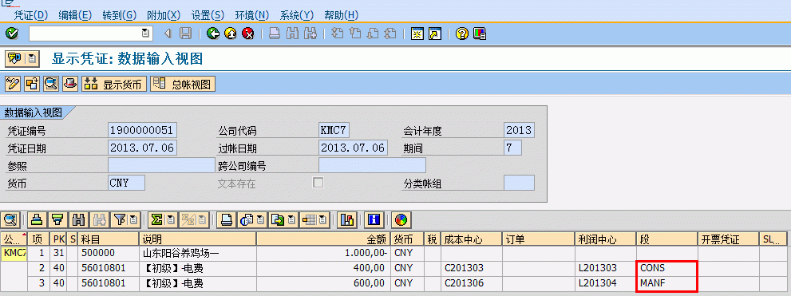Click the ABC Analysis bar chart icon

click(346, 220)
